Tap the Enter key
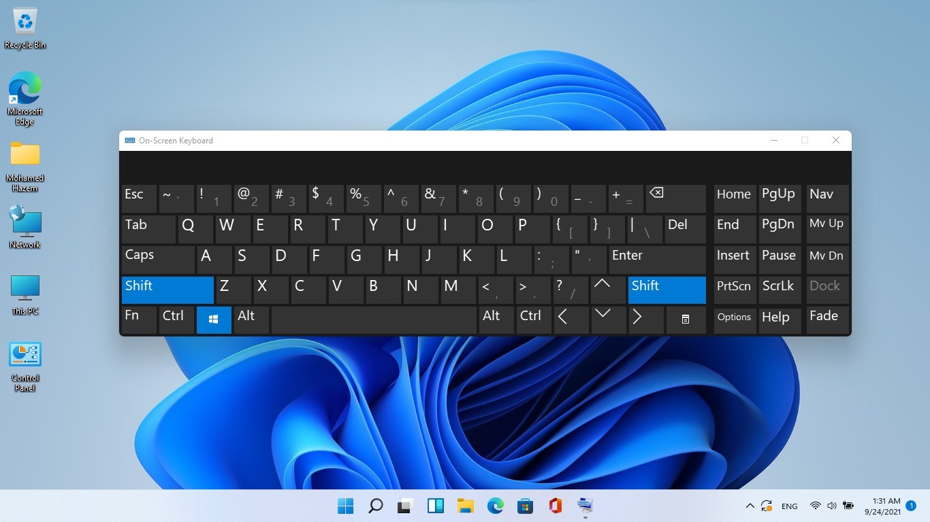 (657, 260)
